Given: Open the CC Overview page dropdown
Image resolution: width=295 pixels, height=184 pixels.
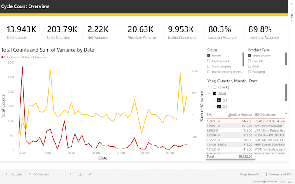Looking at the screenshot, I should point(61,174).
